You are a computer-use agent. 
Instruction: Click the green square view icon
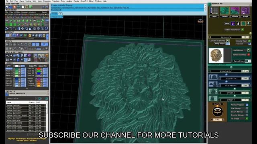(243, 24)
